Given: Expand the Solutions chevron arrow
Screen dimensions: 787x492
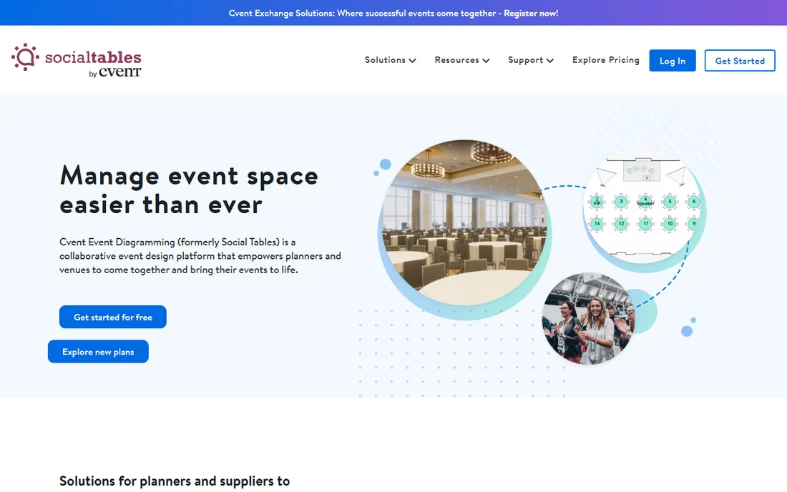Looking at the screenshot, I should (412, 61).
